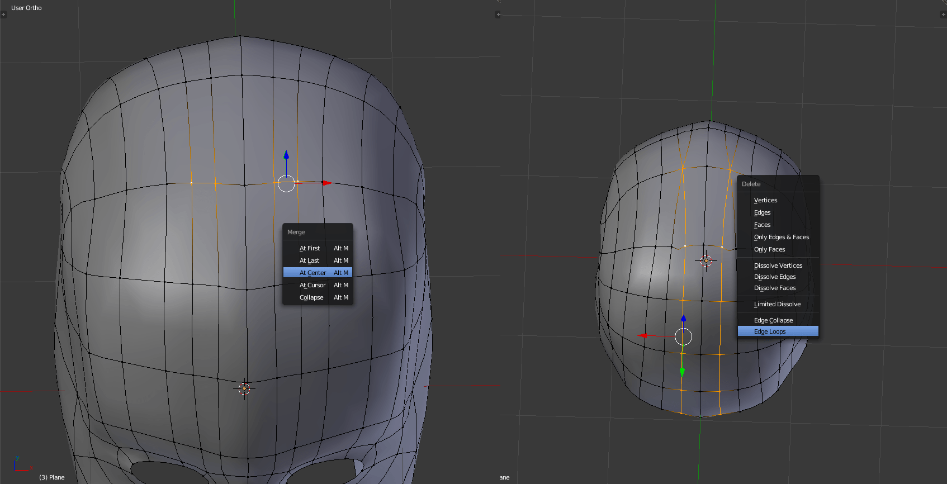Click white manipulator circle in left viewport

pos(286,183)
